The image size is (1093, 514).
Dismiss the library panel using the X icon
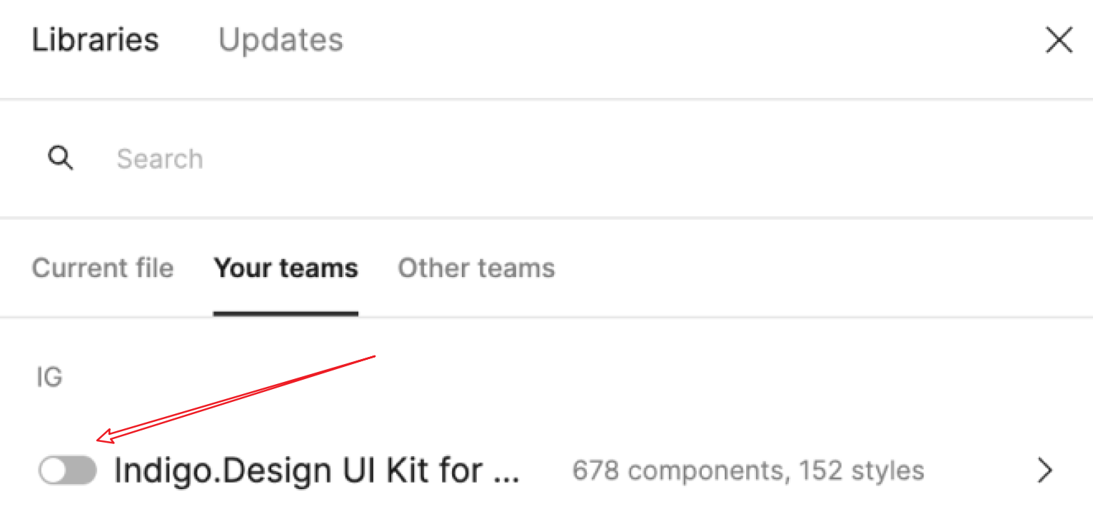point(1059,41)
